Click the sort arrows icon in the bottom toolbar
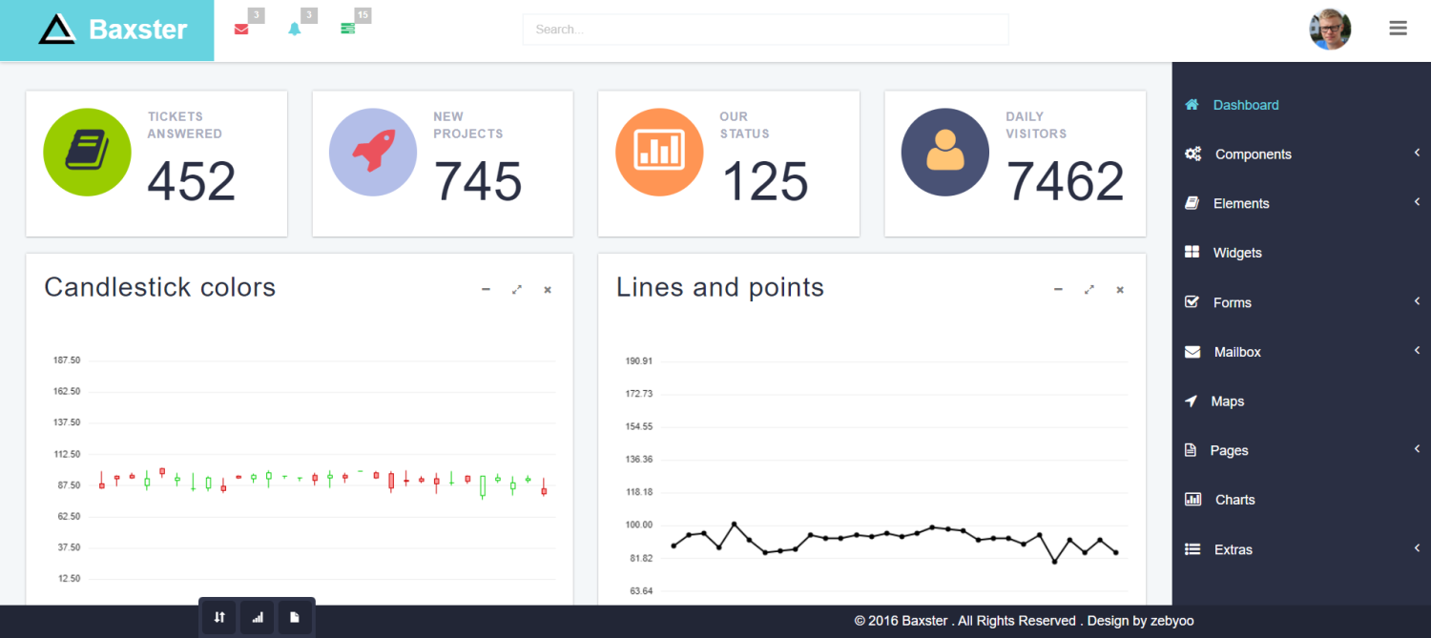This screenshot has width=1431, height=638. pos(218,616)
